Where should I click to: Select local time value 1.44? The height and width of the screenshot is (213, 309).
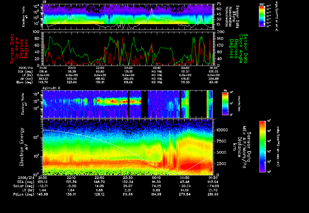pyautogui.click(x=43, y=190)
